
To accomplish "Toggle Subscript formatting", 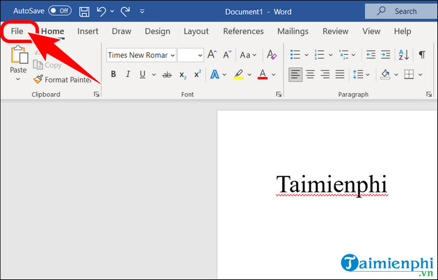I will coord(183,75).
